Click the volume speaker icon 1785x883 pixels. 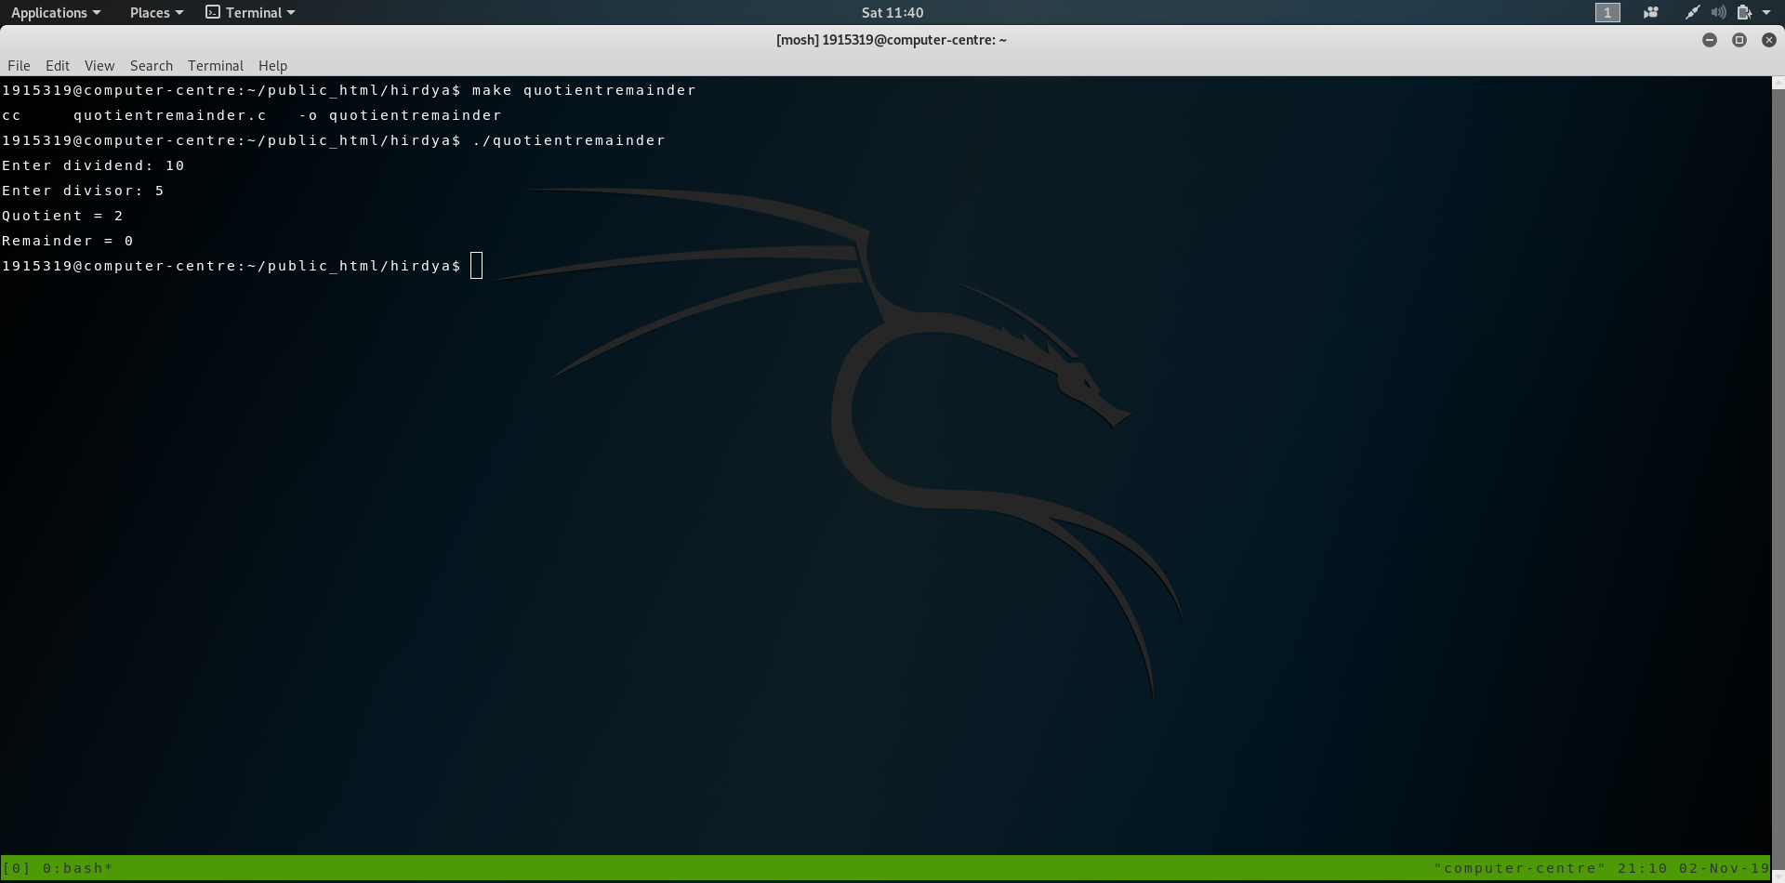tap(1718, 13)
